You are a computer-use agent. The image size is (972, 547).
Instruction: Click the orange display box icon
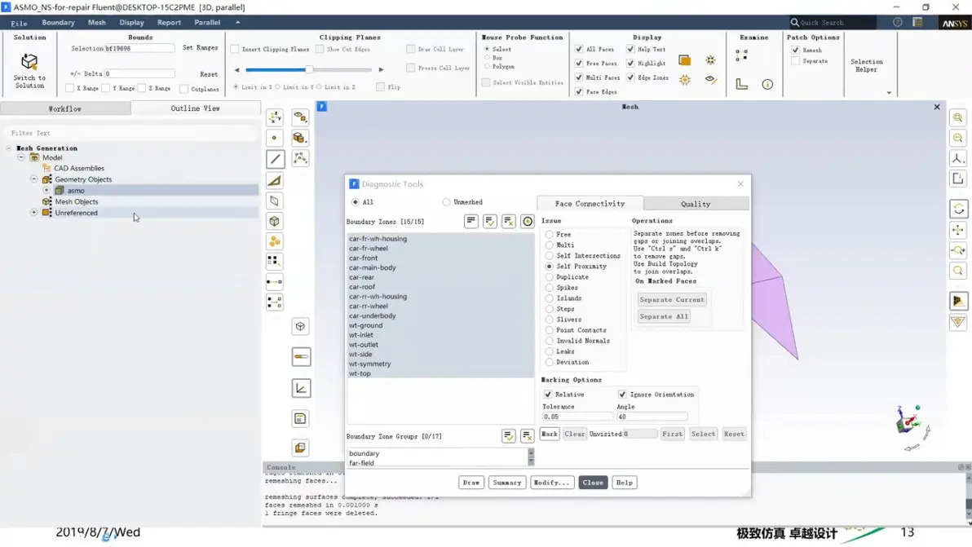[x=684, y=60]
